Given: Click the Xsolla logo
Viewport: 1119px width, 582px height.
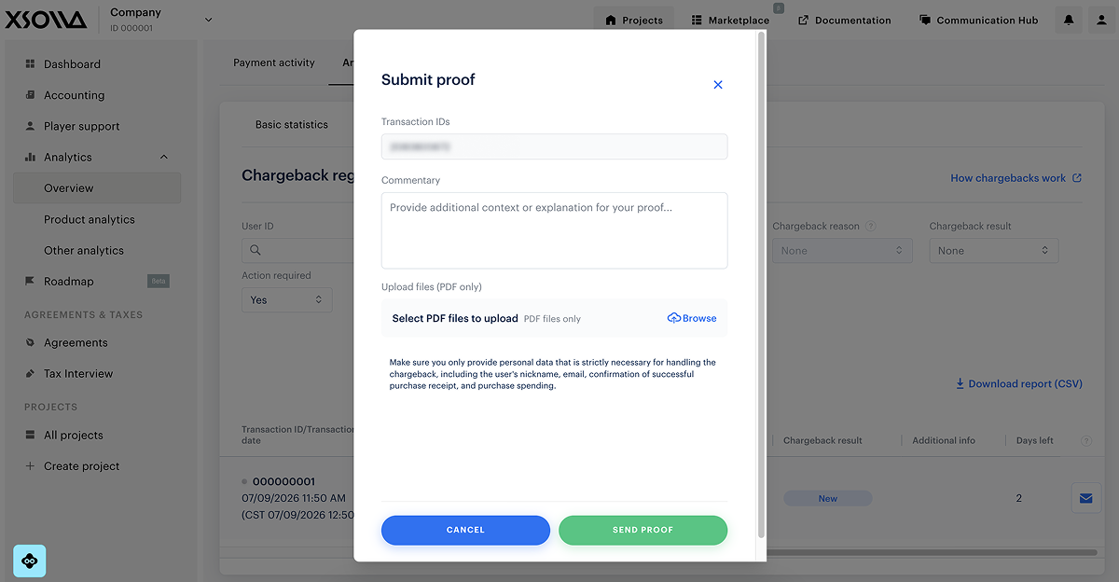Looking at the screenshot, I should pos(46,20).
